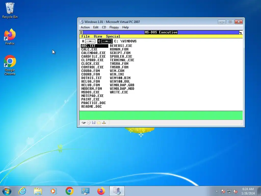Screen dimensions: 261x196
Task: Select CALC.EXE in file list
Action: tap(89, 49)
